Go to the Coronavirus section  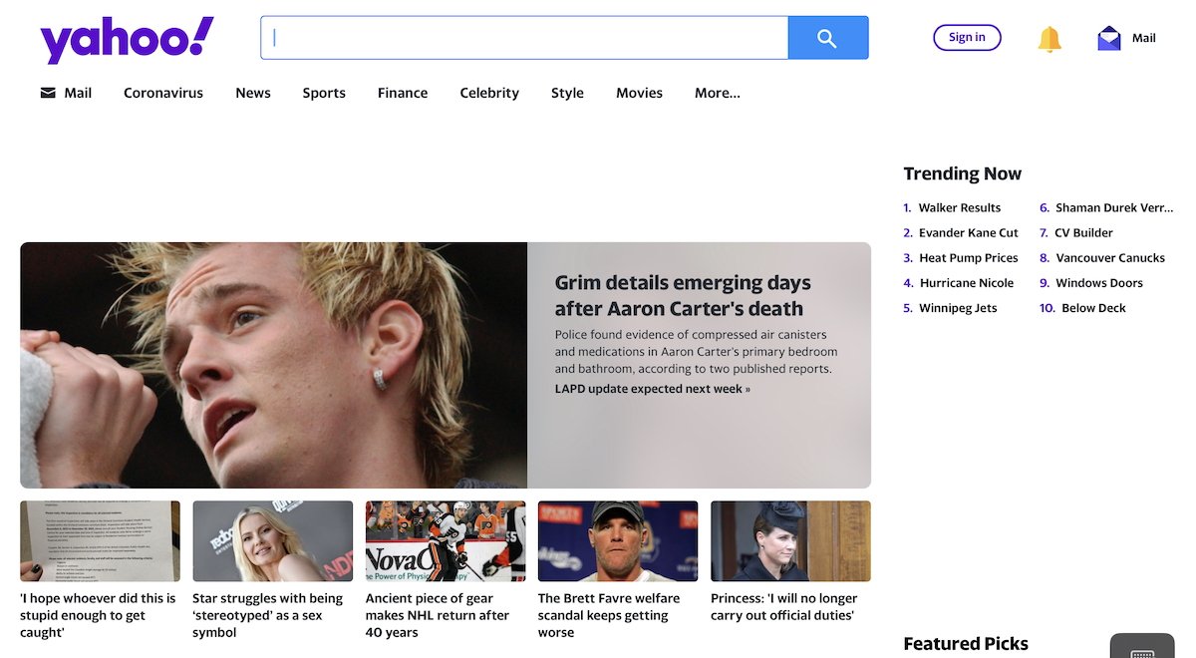pos(163,93)
